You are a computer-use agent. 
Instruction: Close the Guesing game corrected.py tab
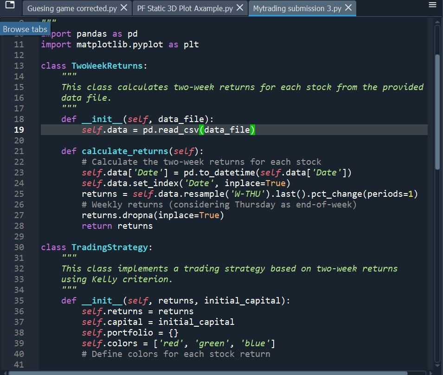click(124, 7)
